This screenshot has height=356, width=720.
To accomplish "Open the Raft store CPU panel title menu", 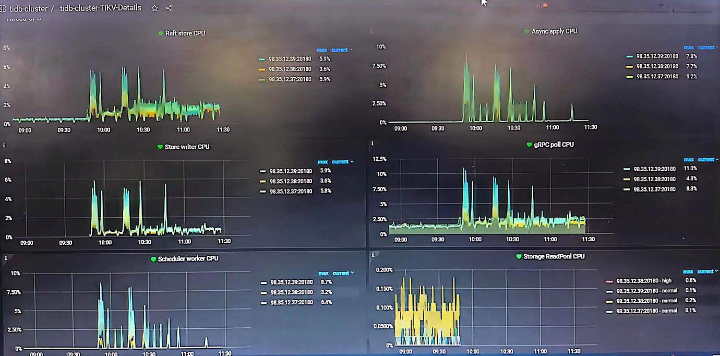I will (x=185, y=33).
